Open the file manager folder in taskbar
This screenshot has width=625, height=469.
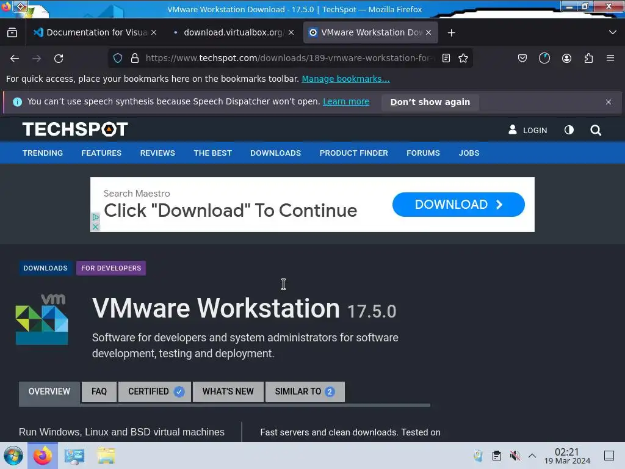pos(106,456)
